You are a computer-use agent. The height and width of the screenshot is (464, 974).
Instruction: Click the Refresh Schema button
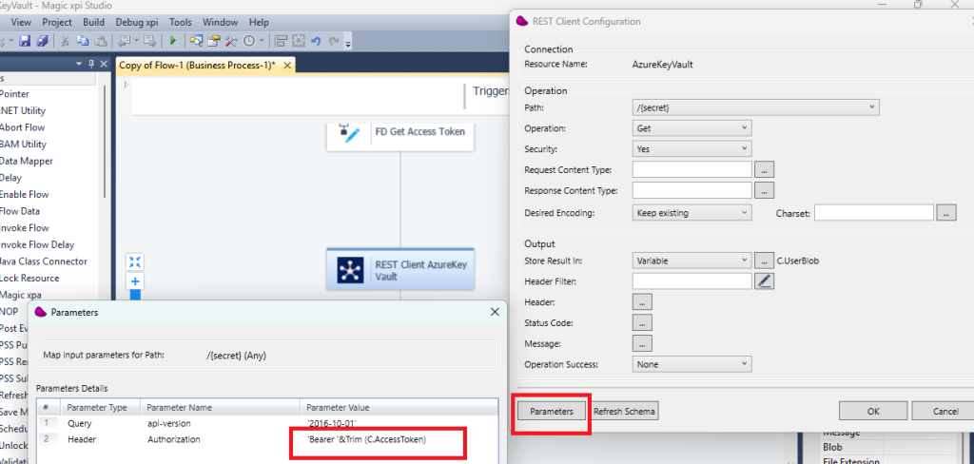(625, 412)
